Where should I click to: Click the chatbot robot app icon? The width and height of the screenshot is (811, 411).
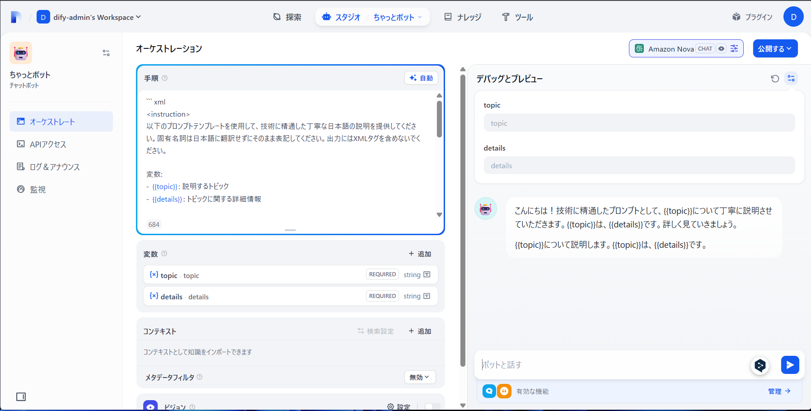21,53
